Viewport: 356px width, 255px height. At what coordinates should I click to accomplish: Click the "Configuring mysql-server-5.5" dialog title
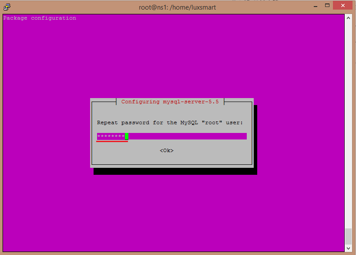click(170, 102)
